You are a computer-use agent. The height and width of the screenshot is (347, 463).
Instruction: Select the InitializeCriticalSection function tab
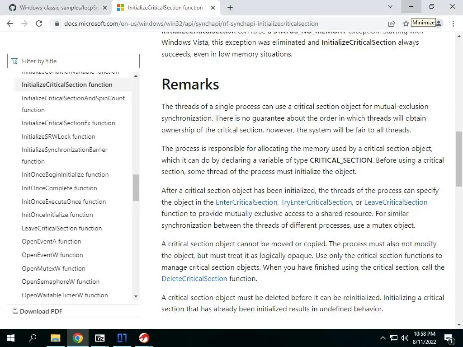(x=165, y=8)
